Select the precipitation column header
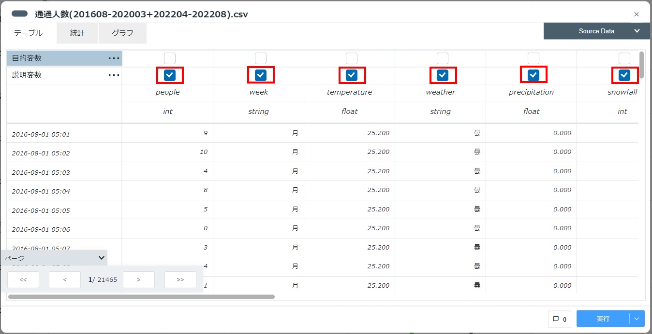Image resolution: width=652 pixels, height=334 pixels. 531,92
